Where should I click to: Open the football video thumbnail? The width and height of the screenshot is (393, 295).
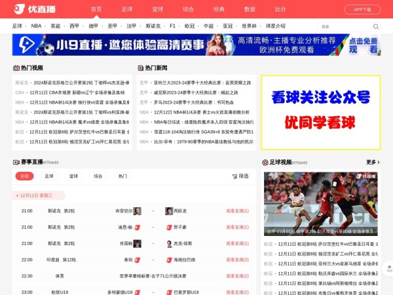coord(321,203)
